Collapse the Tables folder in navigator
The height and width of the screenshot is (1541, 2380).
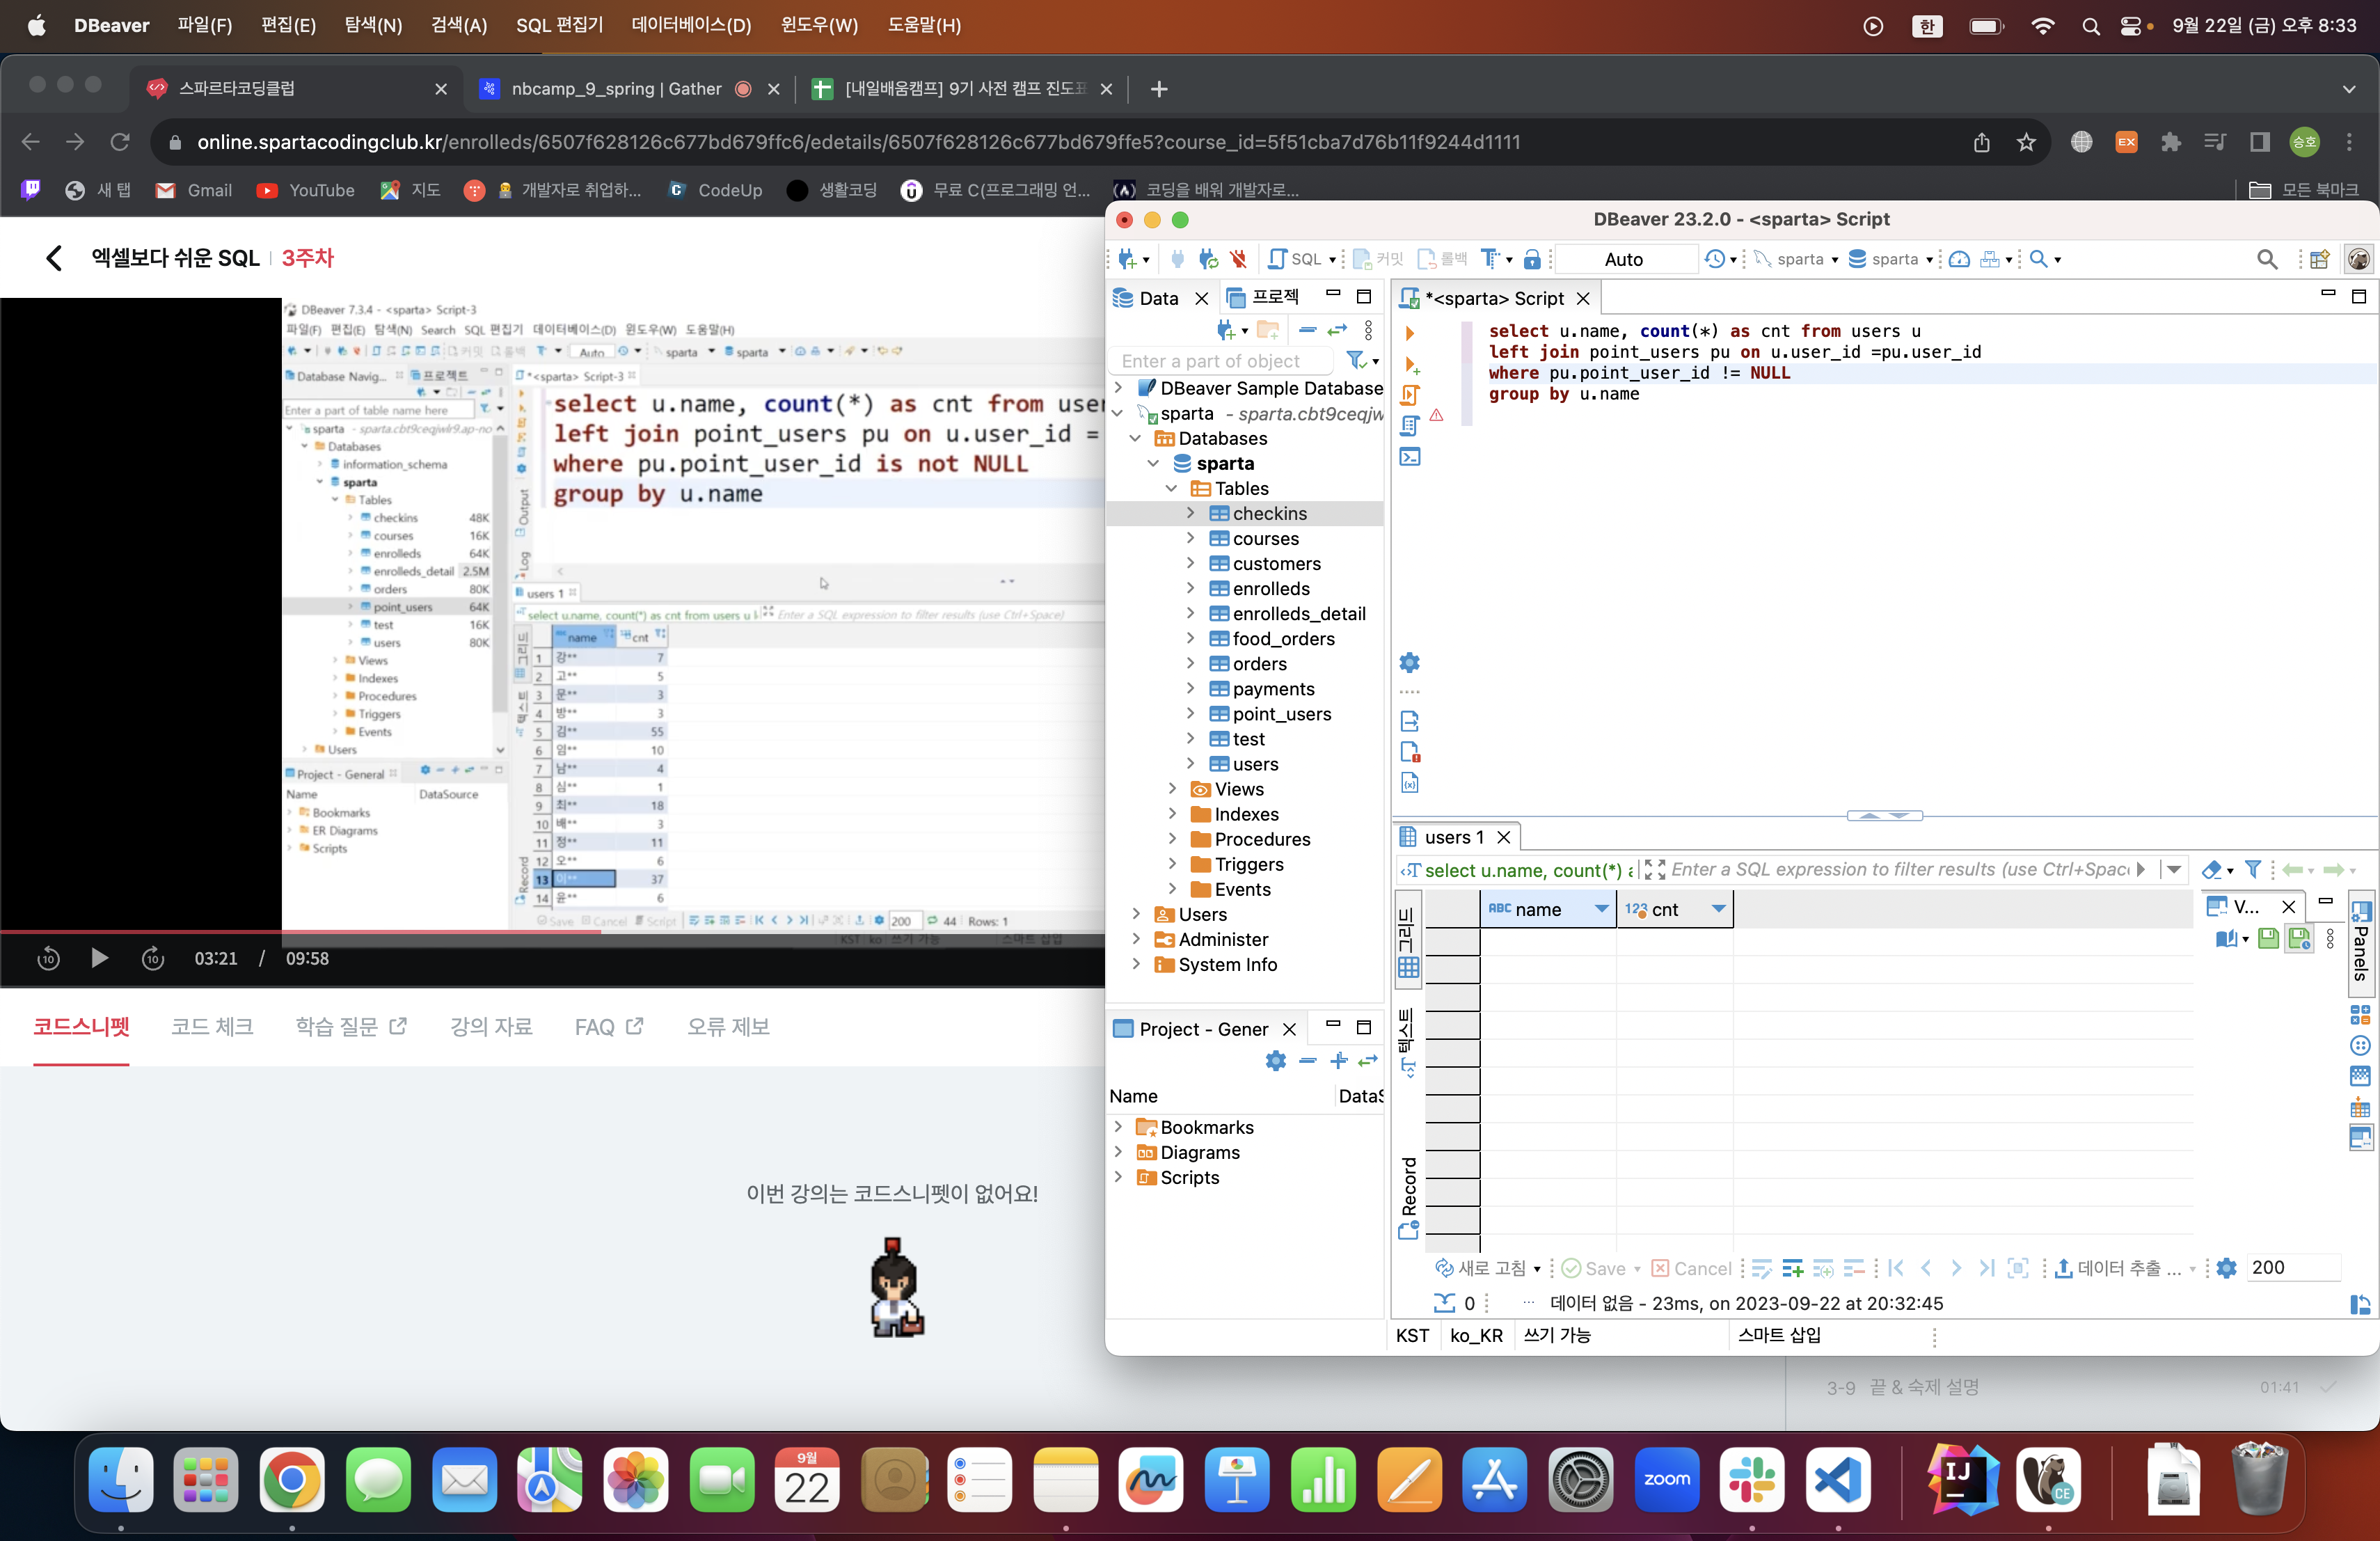1172,488
